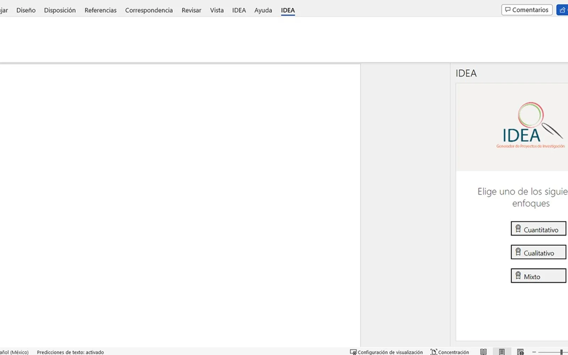The width and height of the screenshot is (568, 355).
Task: Click the Concentración page frame icon
Action: pyautogui.click(x=433, y=352)
